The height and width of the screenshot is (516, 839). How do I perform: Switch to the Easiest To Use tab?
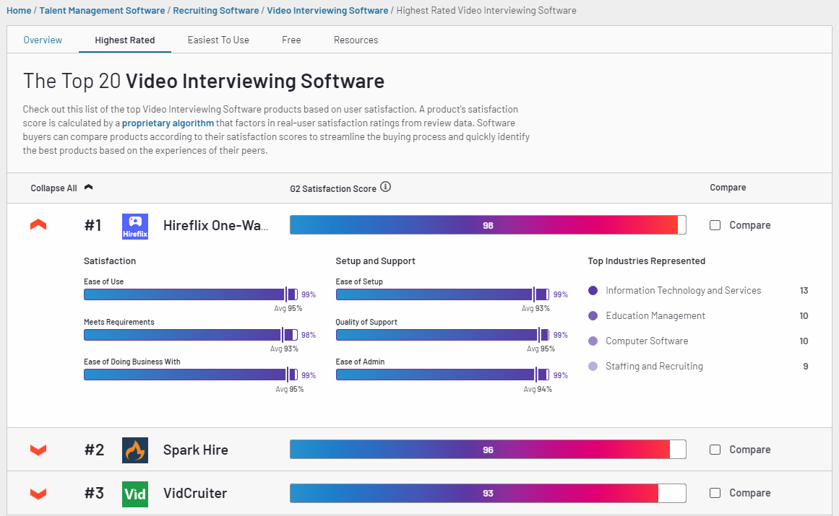click(218, 40)
